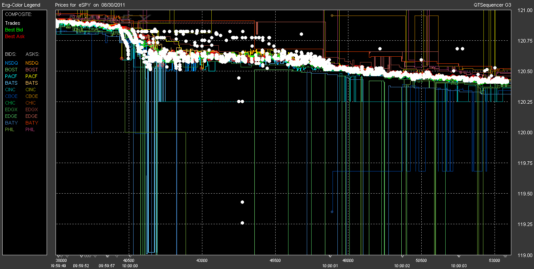The width and height of the screenshot is (534, 269).
Task: Select EDGE in the ASKS column
Action: [x=32, y=116]
